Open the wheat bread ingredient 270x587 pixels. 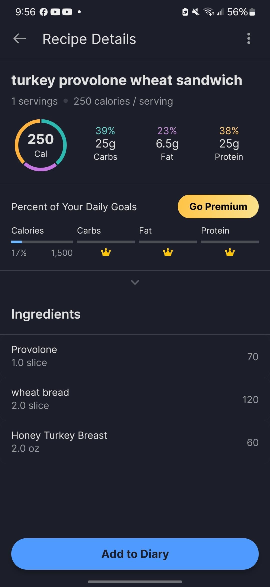[135, 399]
